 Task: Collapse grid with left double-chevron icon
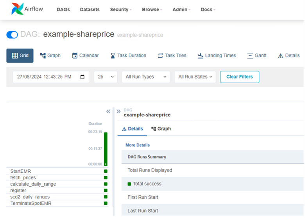(x=108, y=111)
